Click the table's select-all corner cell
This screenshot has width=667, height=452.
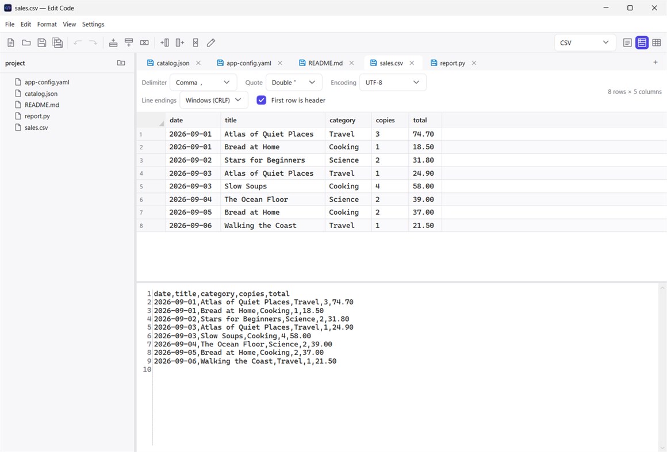(151, 120)
